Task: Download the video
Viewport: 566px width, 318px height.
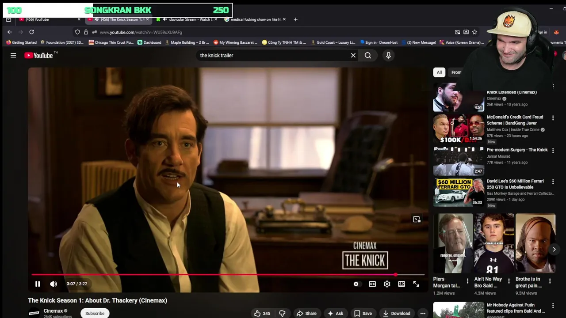Action: [397, 313]
